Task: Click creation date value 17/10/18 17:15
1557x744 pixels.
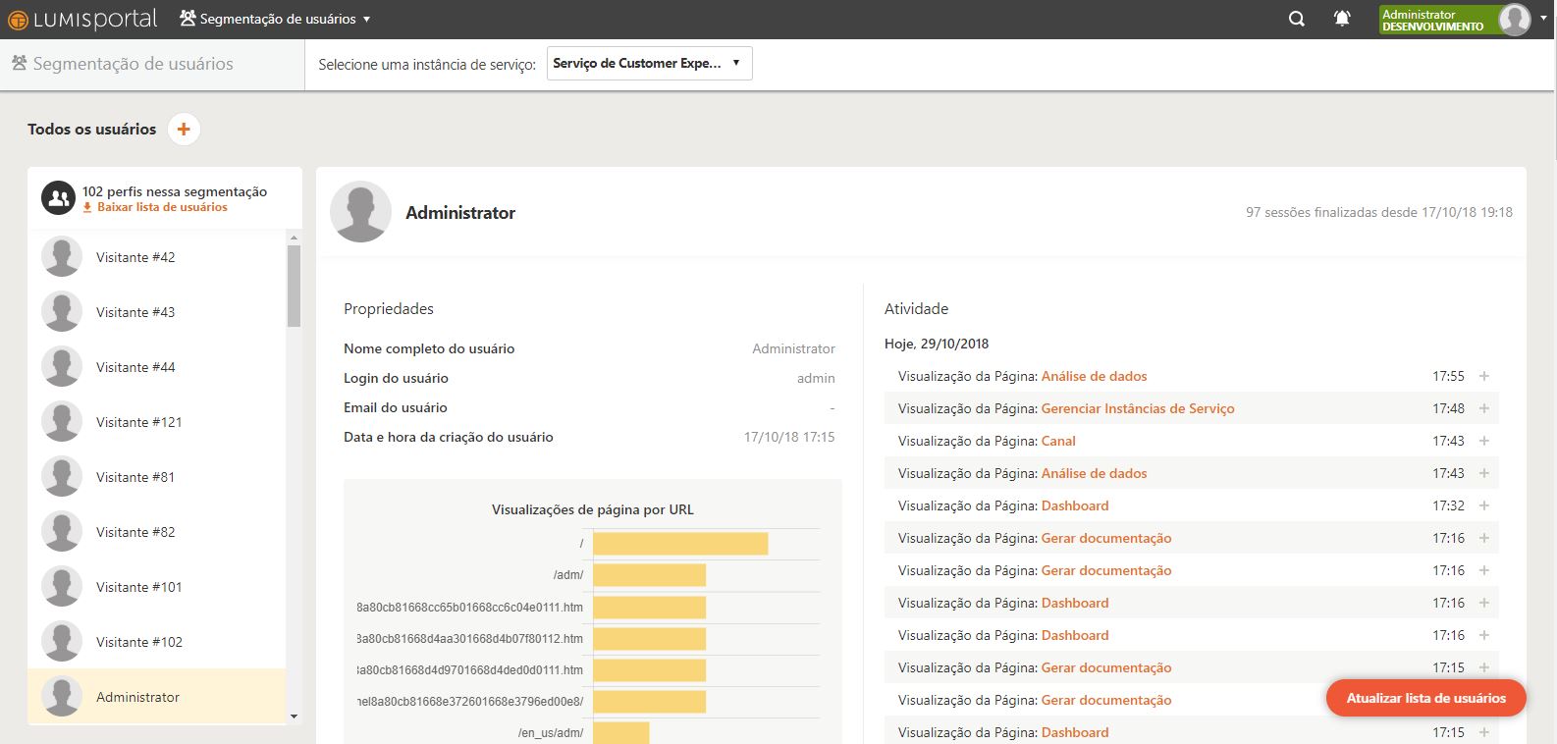Action: (789, 437)
